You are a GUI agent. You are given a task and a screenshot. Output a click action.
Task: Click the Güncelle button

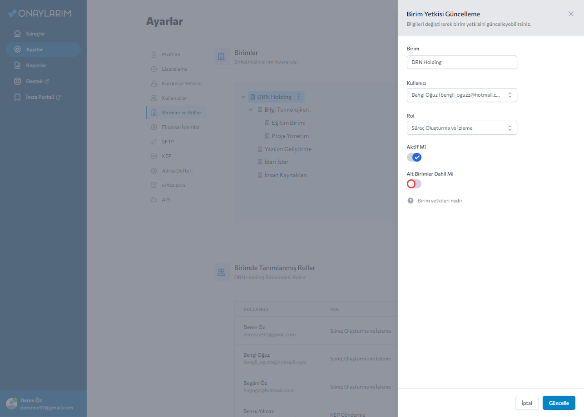point(559,403)
